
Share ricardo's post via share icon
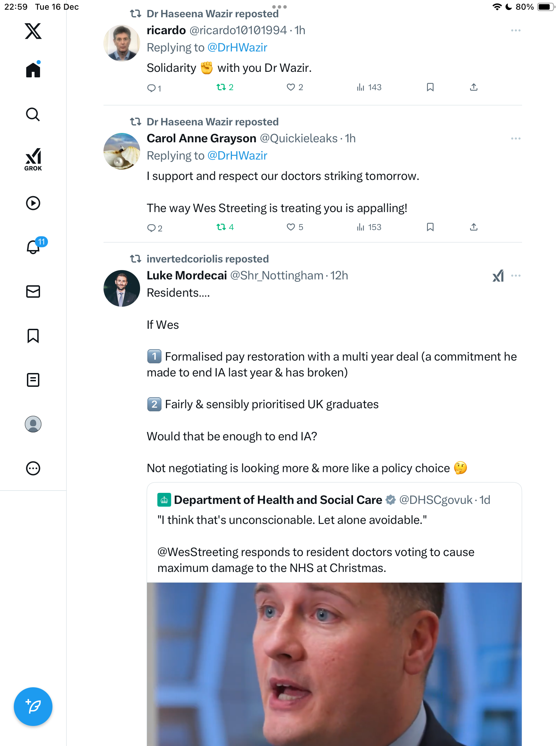point(474,87)
